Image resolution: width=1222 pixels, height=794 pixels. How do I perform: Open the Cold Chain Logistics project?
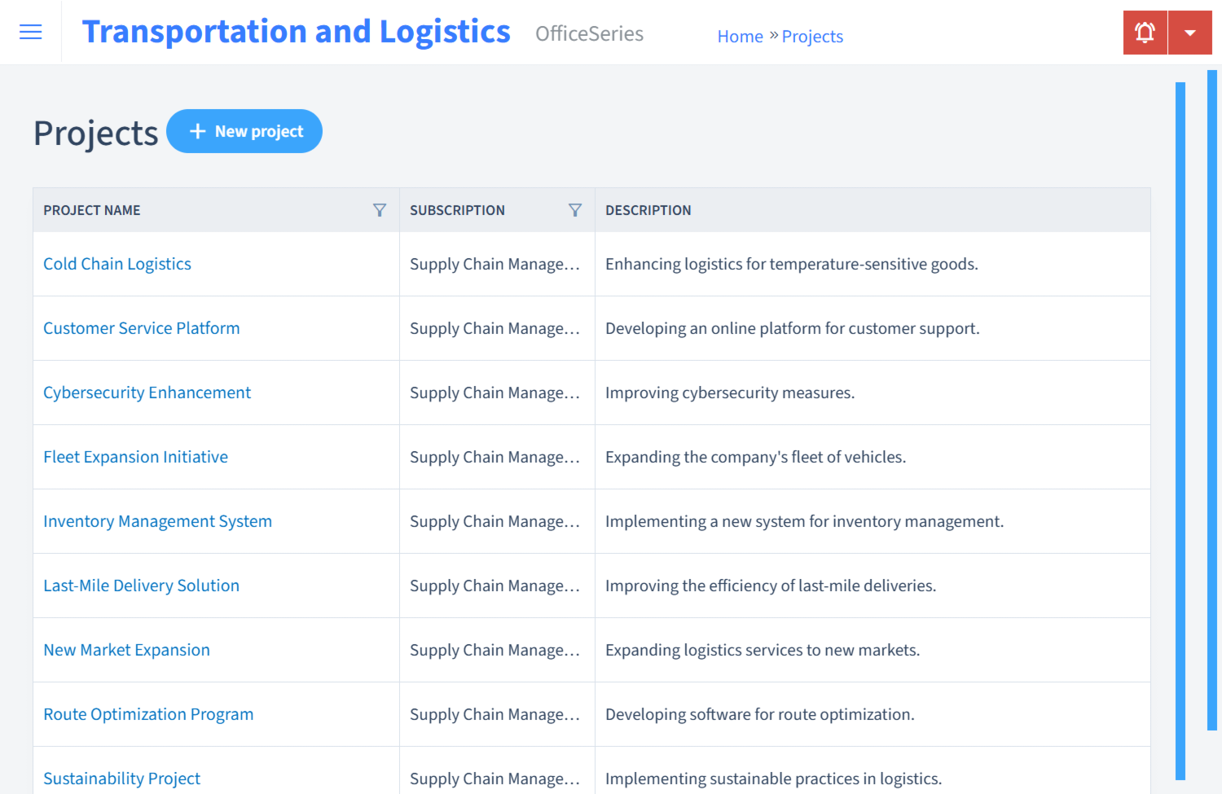click(116, 264)
